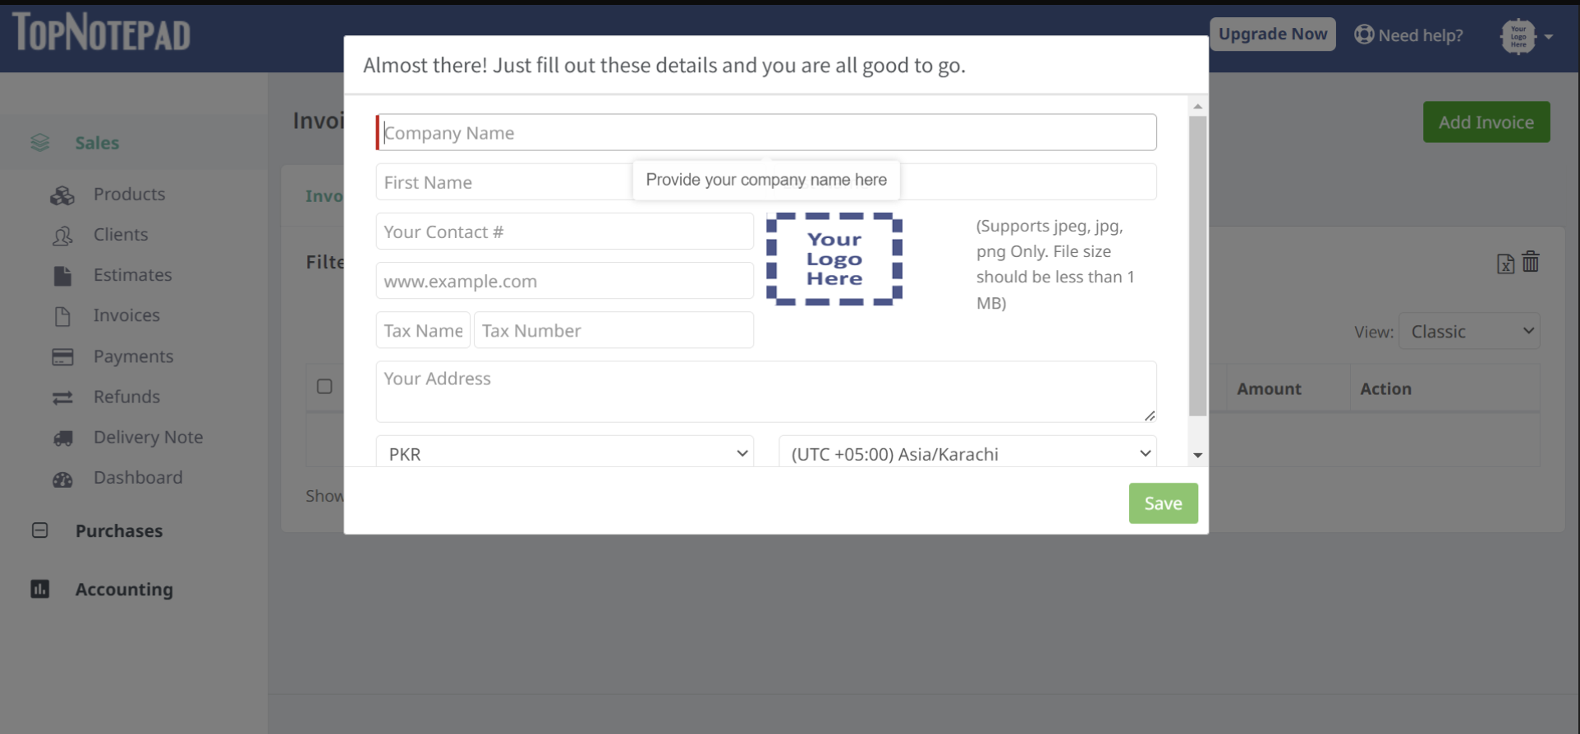Click the Clients person icon
Image resolution: width=1580 pixels, height=734 pixels.
pos(62,236)
